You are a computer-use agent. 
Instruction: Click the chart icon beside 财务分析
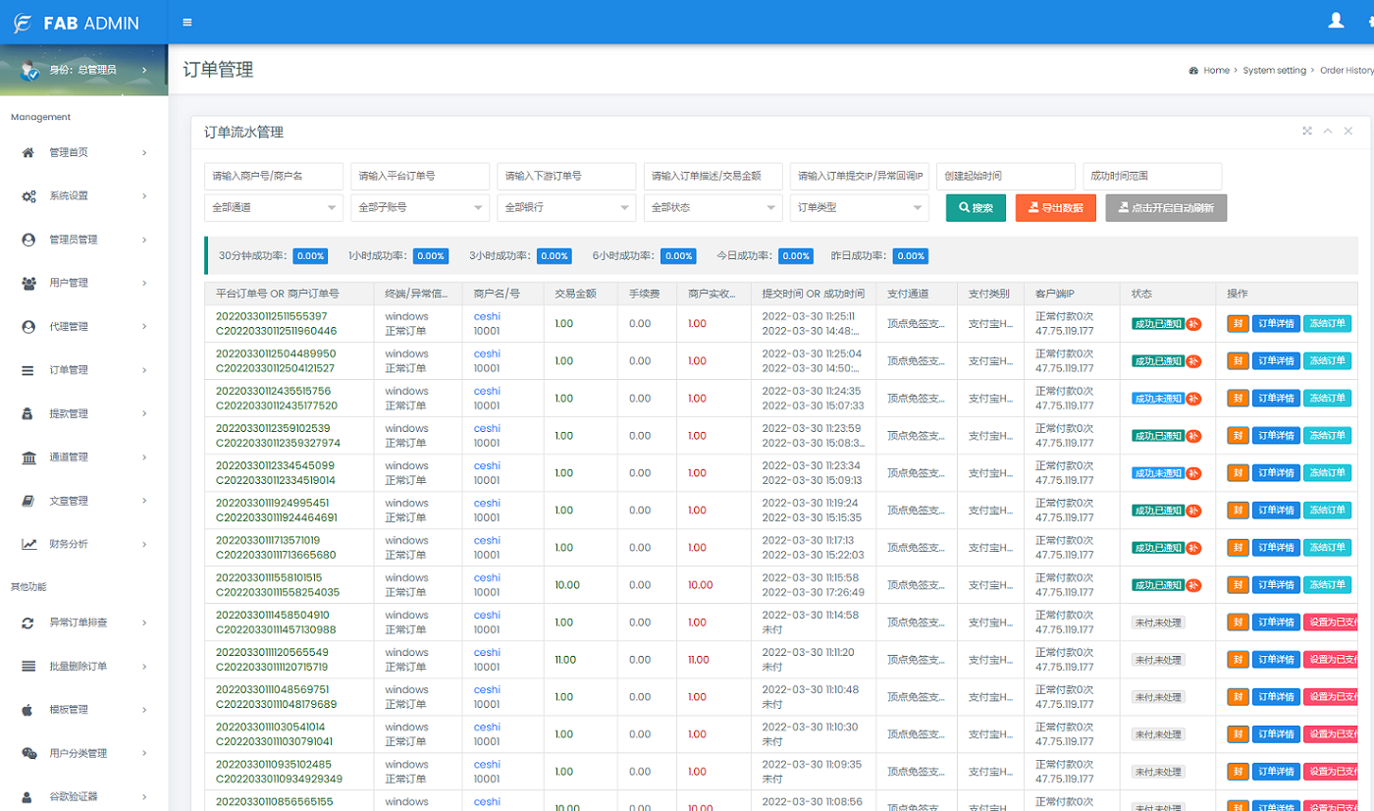tap(28, 544)
